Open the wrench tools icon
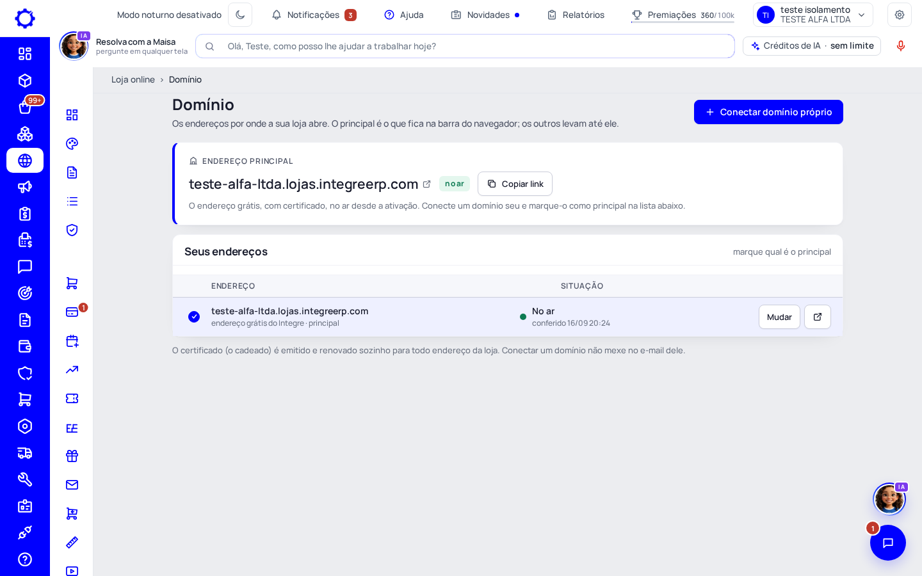Image resolution: width=922 pixels, height=576 pixels. click(25, 479)
